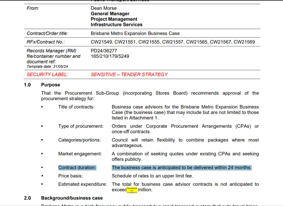283x206 pixels.
Task: Click the 'Categories/portions:' label
Action: coord(80,140)
